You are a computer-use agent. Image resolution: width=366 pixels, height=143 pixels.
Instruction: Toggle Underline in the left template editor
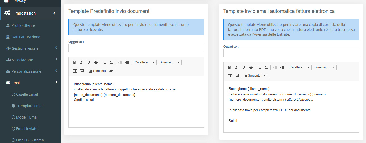tap(89, 62)
